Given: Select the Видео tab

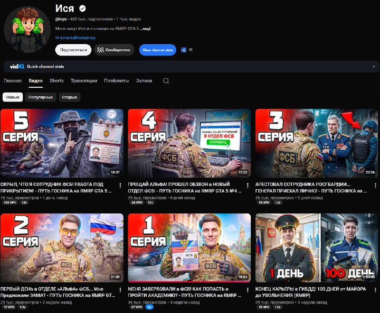Looking at the screenshot, I should pyautogui.click(x=36, y=81).
